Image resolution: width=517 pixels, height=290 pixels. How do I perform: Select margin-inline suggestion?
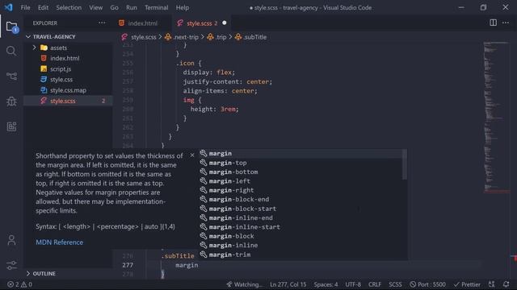300,245
